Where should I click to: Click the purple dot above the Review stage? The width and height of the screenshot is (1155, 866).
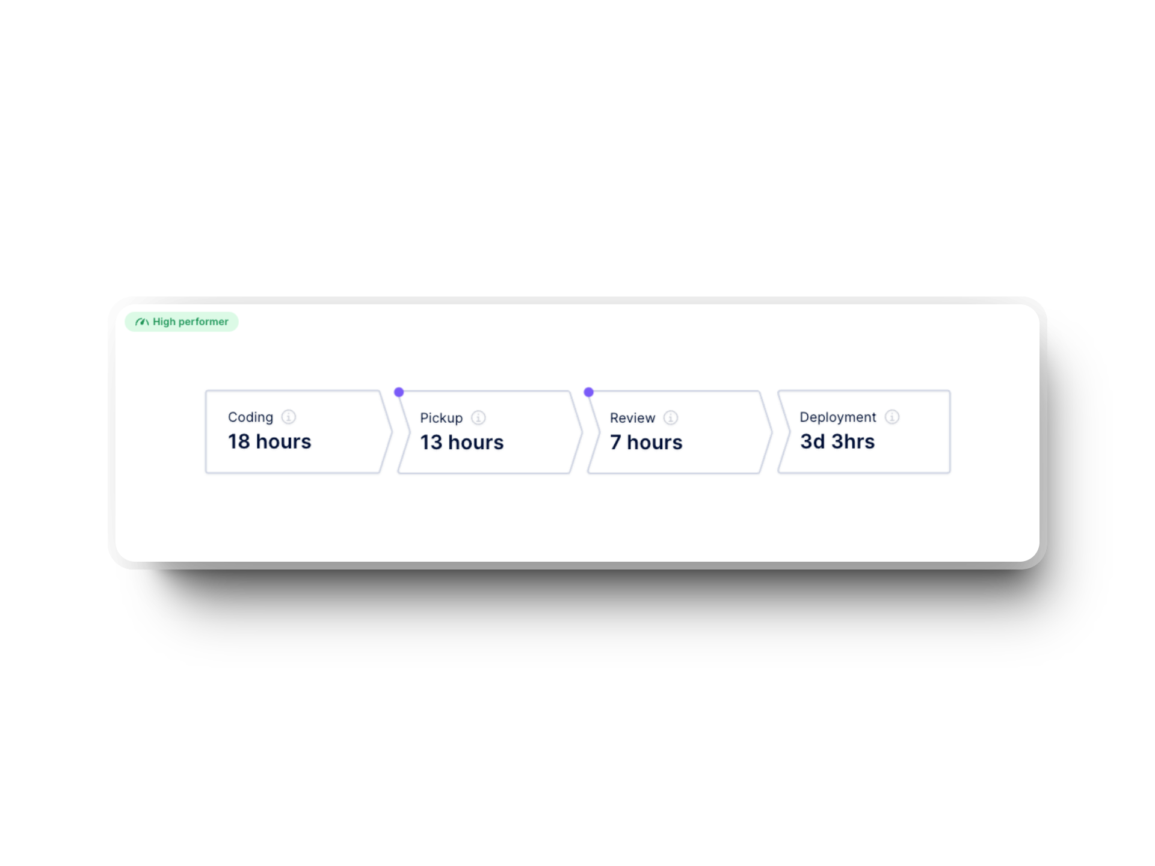coord(589,392)
